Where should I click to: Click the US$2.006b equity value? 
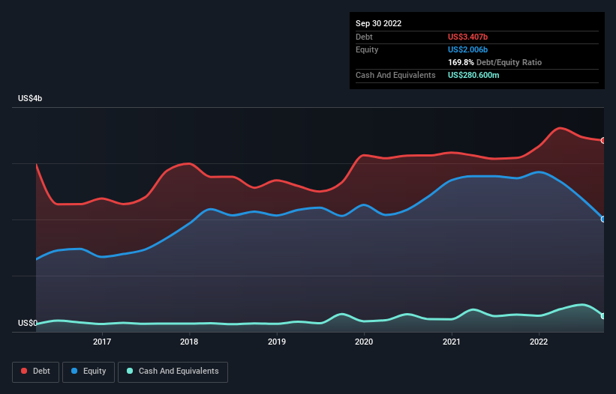point(467,49)
